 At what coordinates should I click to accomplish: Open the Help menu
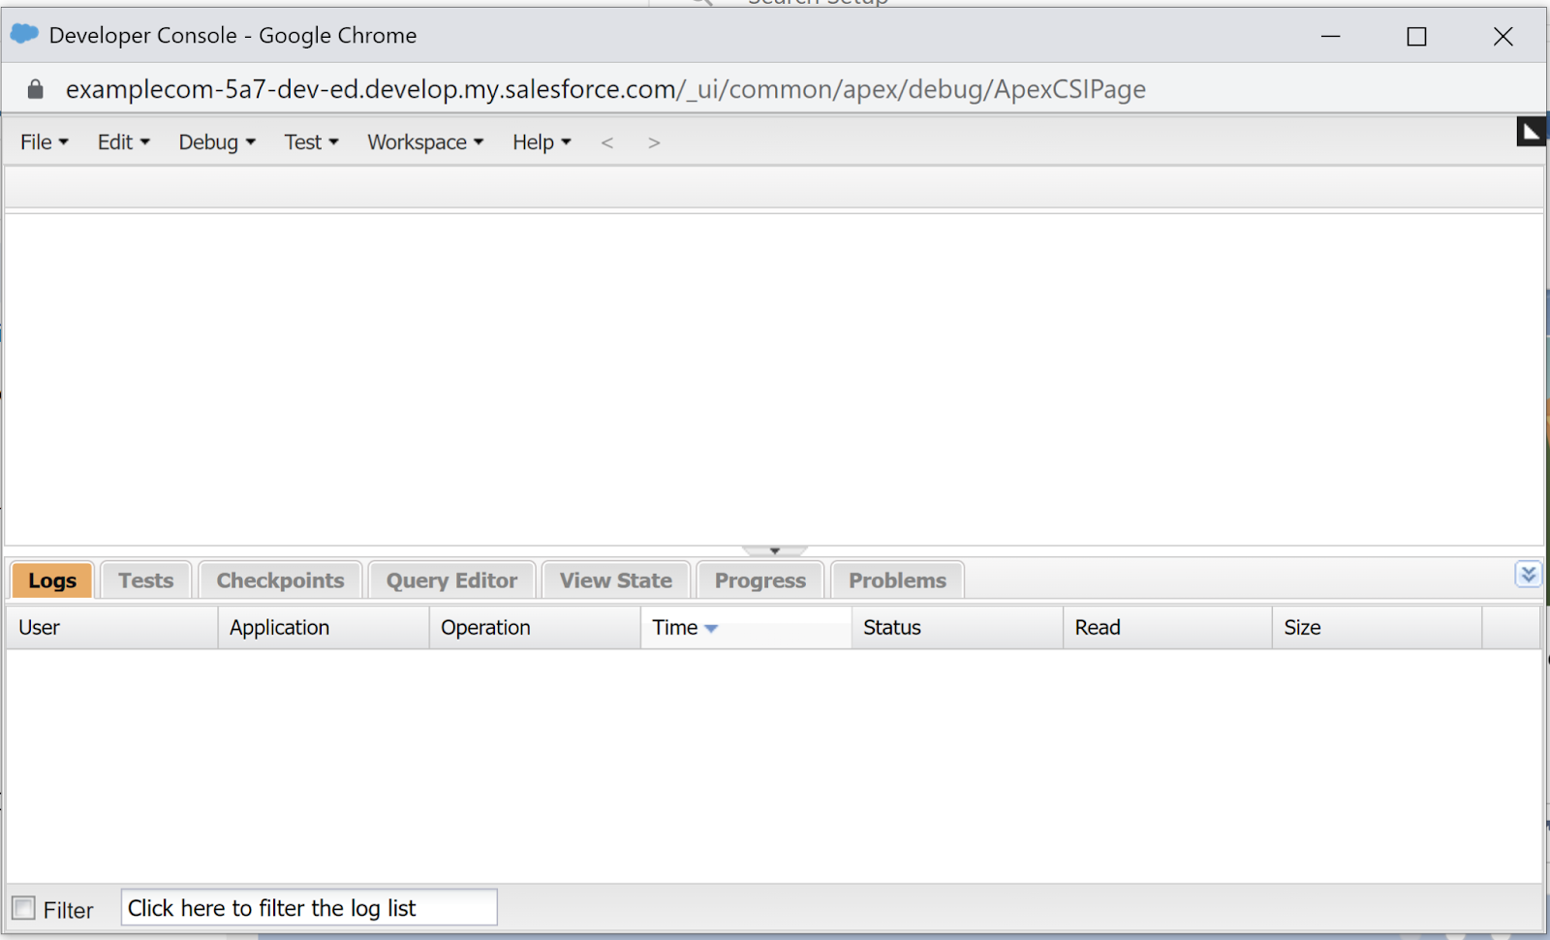pos(542,142)
